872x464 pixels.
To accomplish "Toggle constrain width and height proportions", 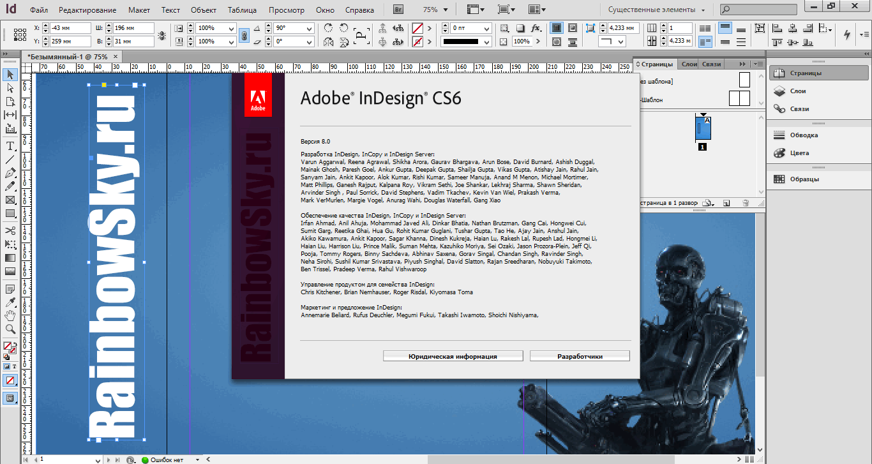I will (162, 34).
